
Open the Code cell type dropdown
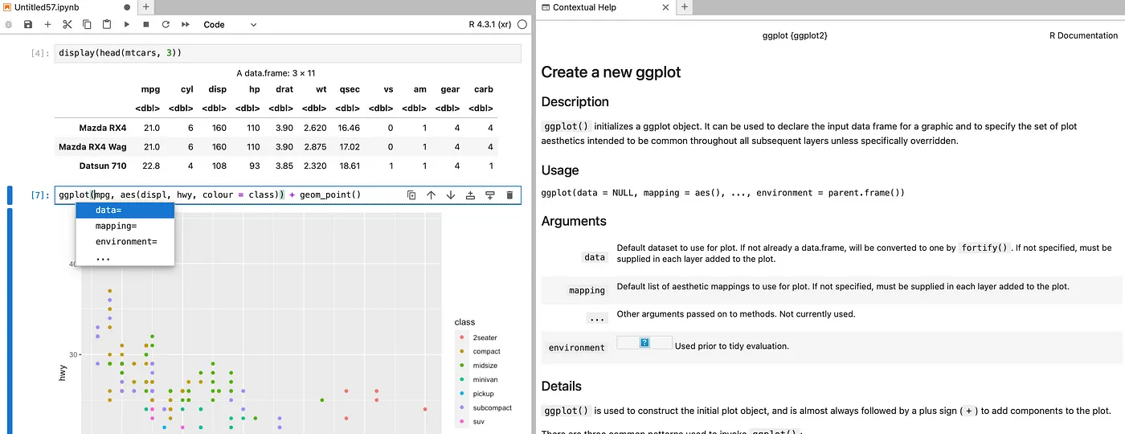(x=229, y=25)
